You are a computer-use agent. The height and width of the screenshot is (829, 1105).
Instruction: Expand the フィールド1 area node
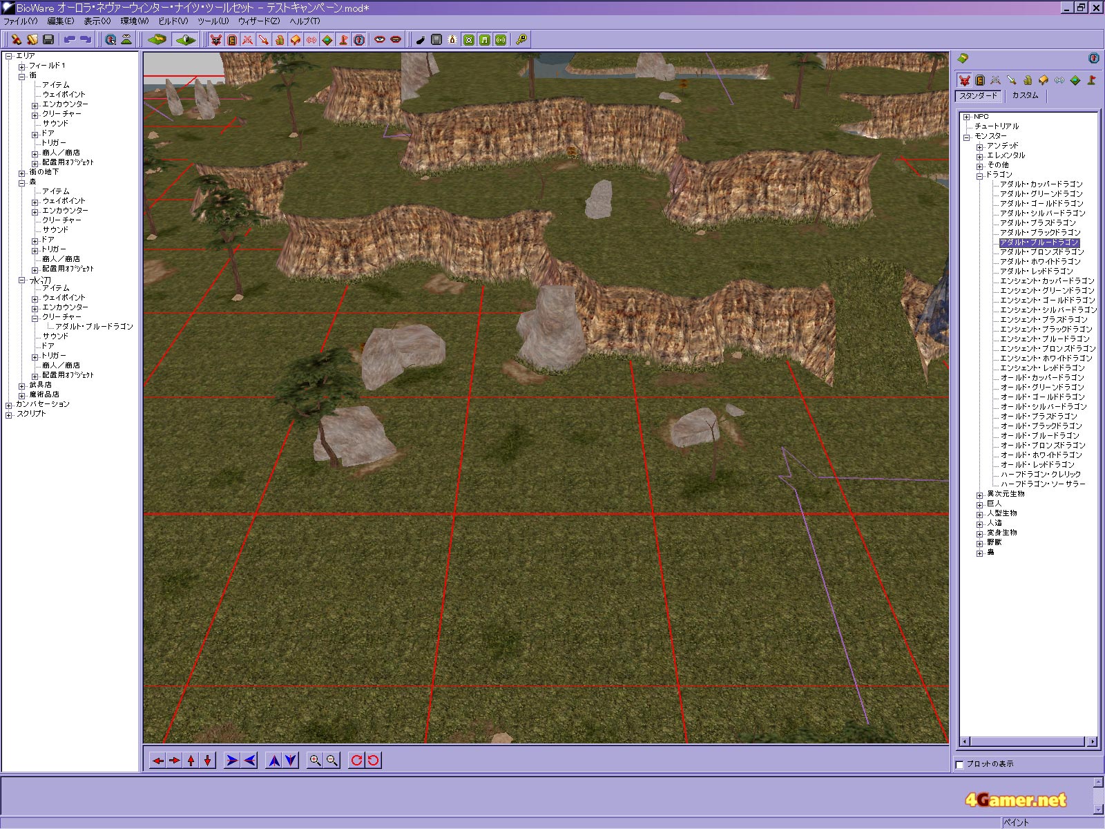click(x=22, y=66)
